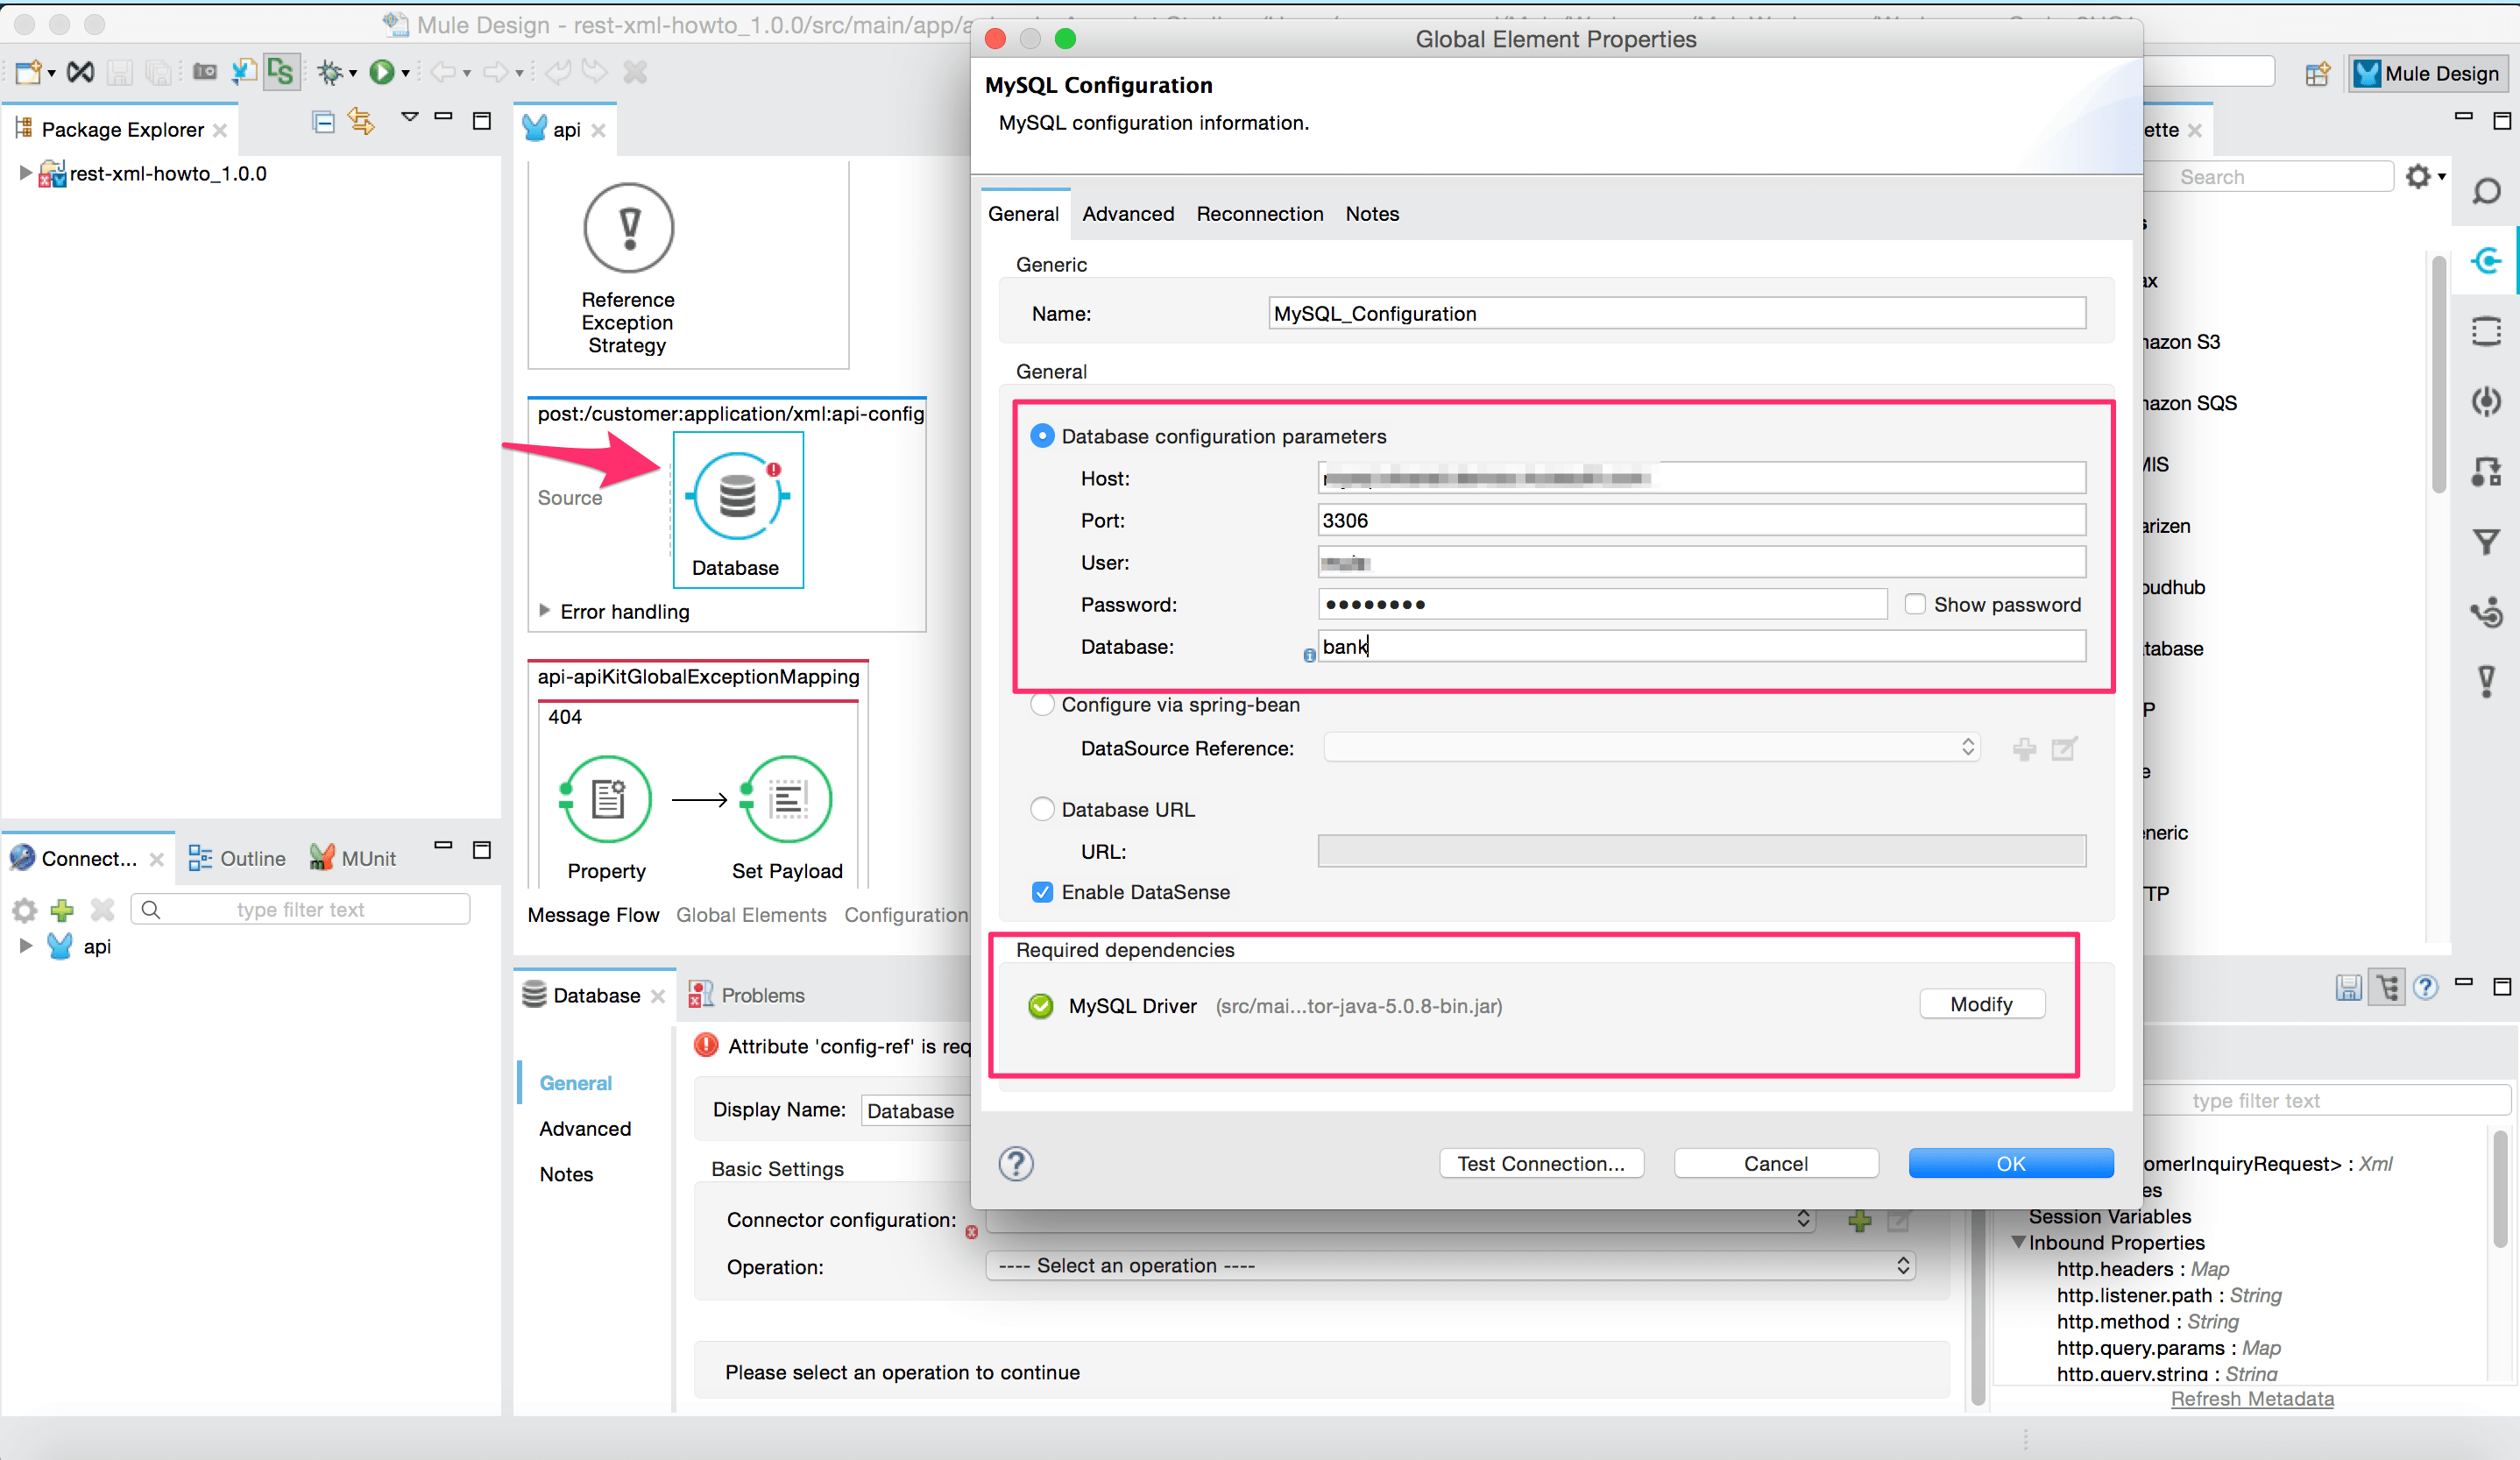Click the Refresh Metadata link
This screenshot has width=2520, height=1460.
[x=2252, y=1398]
